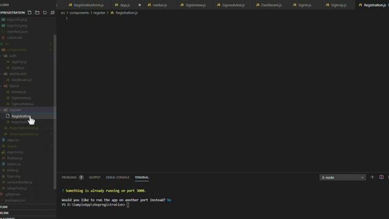This screenshot has width=389, height=219.
Task: Open App.test.js in Explorer
Action: point(15,152)
